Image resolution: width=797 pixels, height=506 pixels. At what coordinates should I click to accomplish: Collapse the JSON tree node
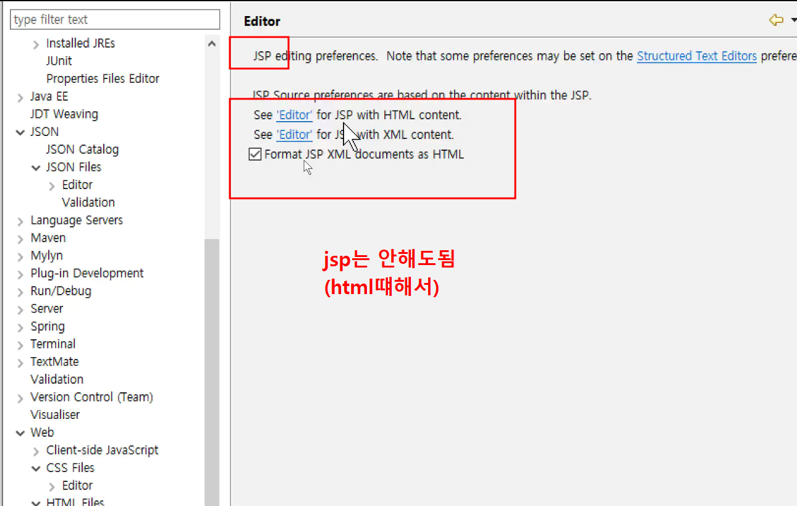pos(20,132)
